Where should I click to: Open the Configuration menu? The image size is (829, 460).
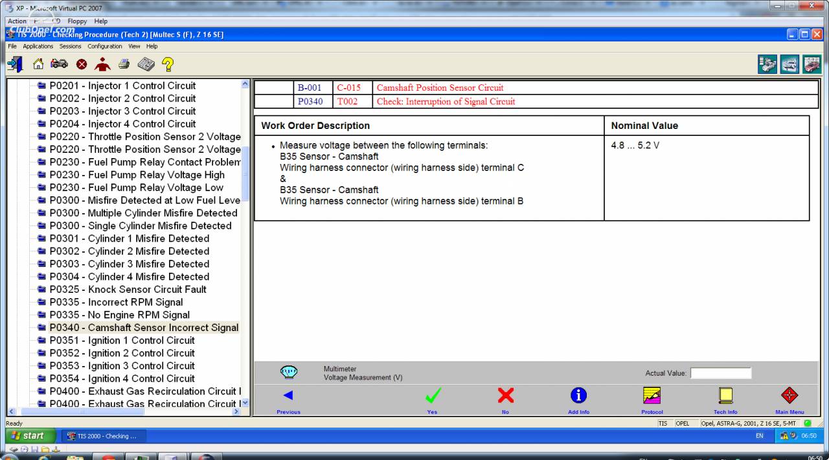[x=105, y=47]
